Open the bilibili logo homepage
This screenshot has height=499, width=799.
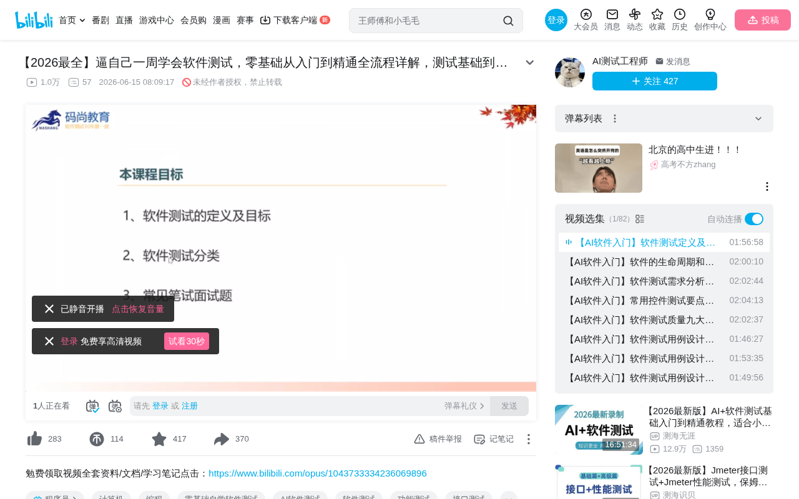click(34, 20)
